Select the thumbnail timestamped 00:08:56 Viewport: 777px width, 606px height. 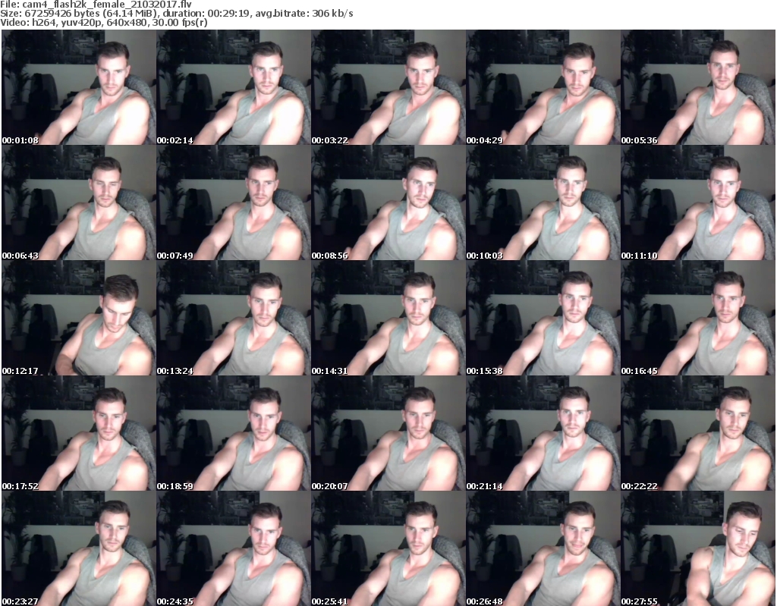[x=388, y=203]
